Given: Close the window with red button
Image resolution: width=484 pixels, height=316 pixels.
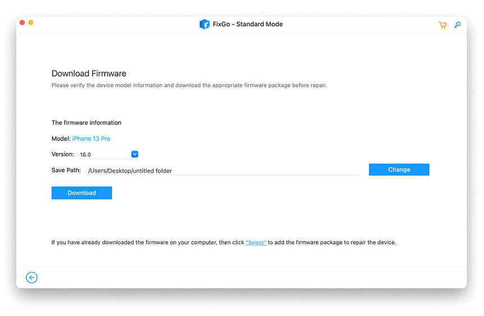Looking at the screenshot, I should click(x=22, y=22).
